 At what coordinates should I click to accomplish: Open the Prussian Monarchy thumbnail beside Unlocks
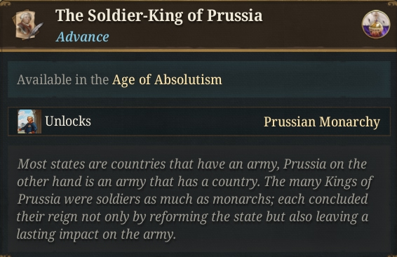coord(29,121)
